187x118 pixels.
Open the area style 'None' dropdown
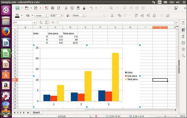coord(79,16)
